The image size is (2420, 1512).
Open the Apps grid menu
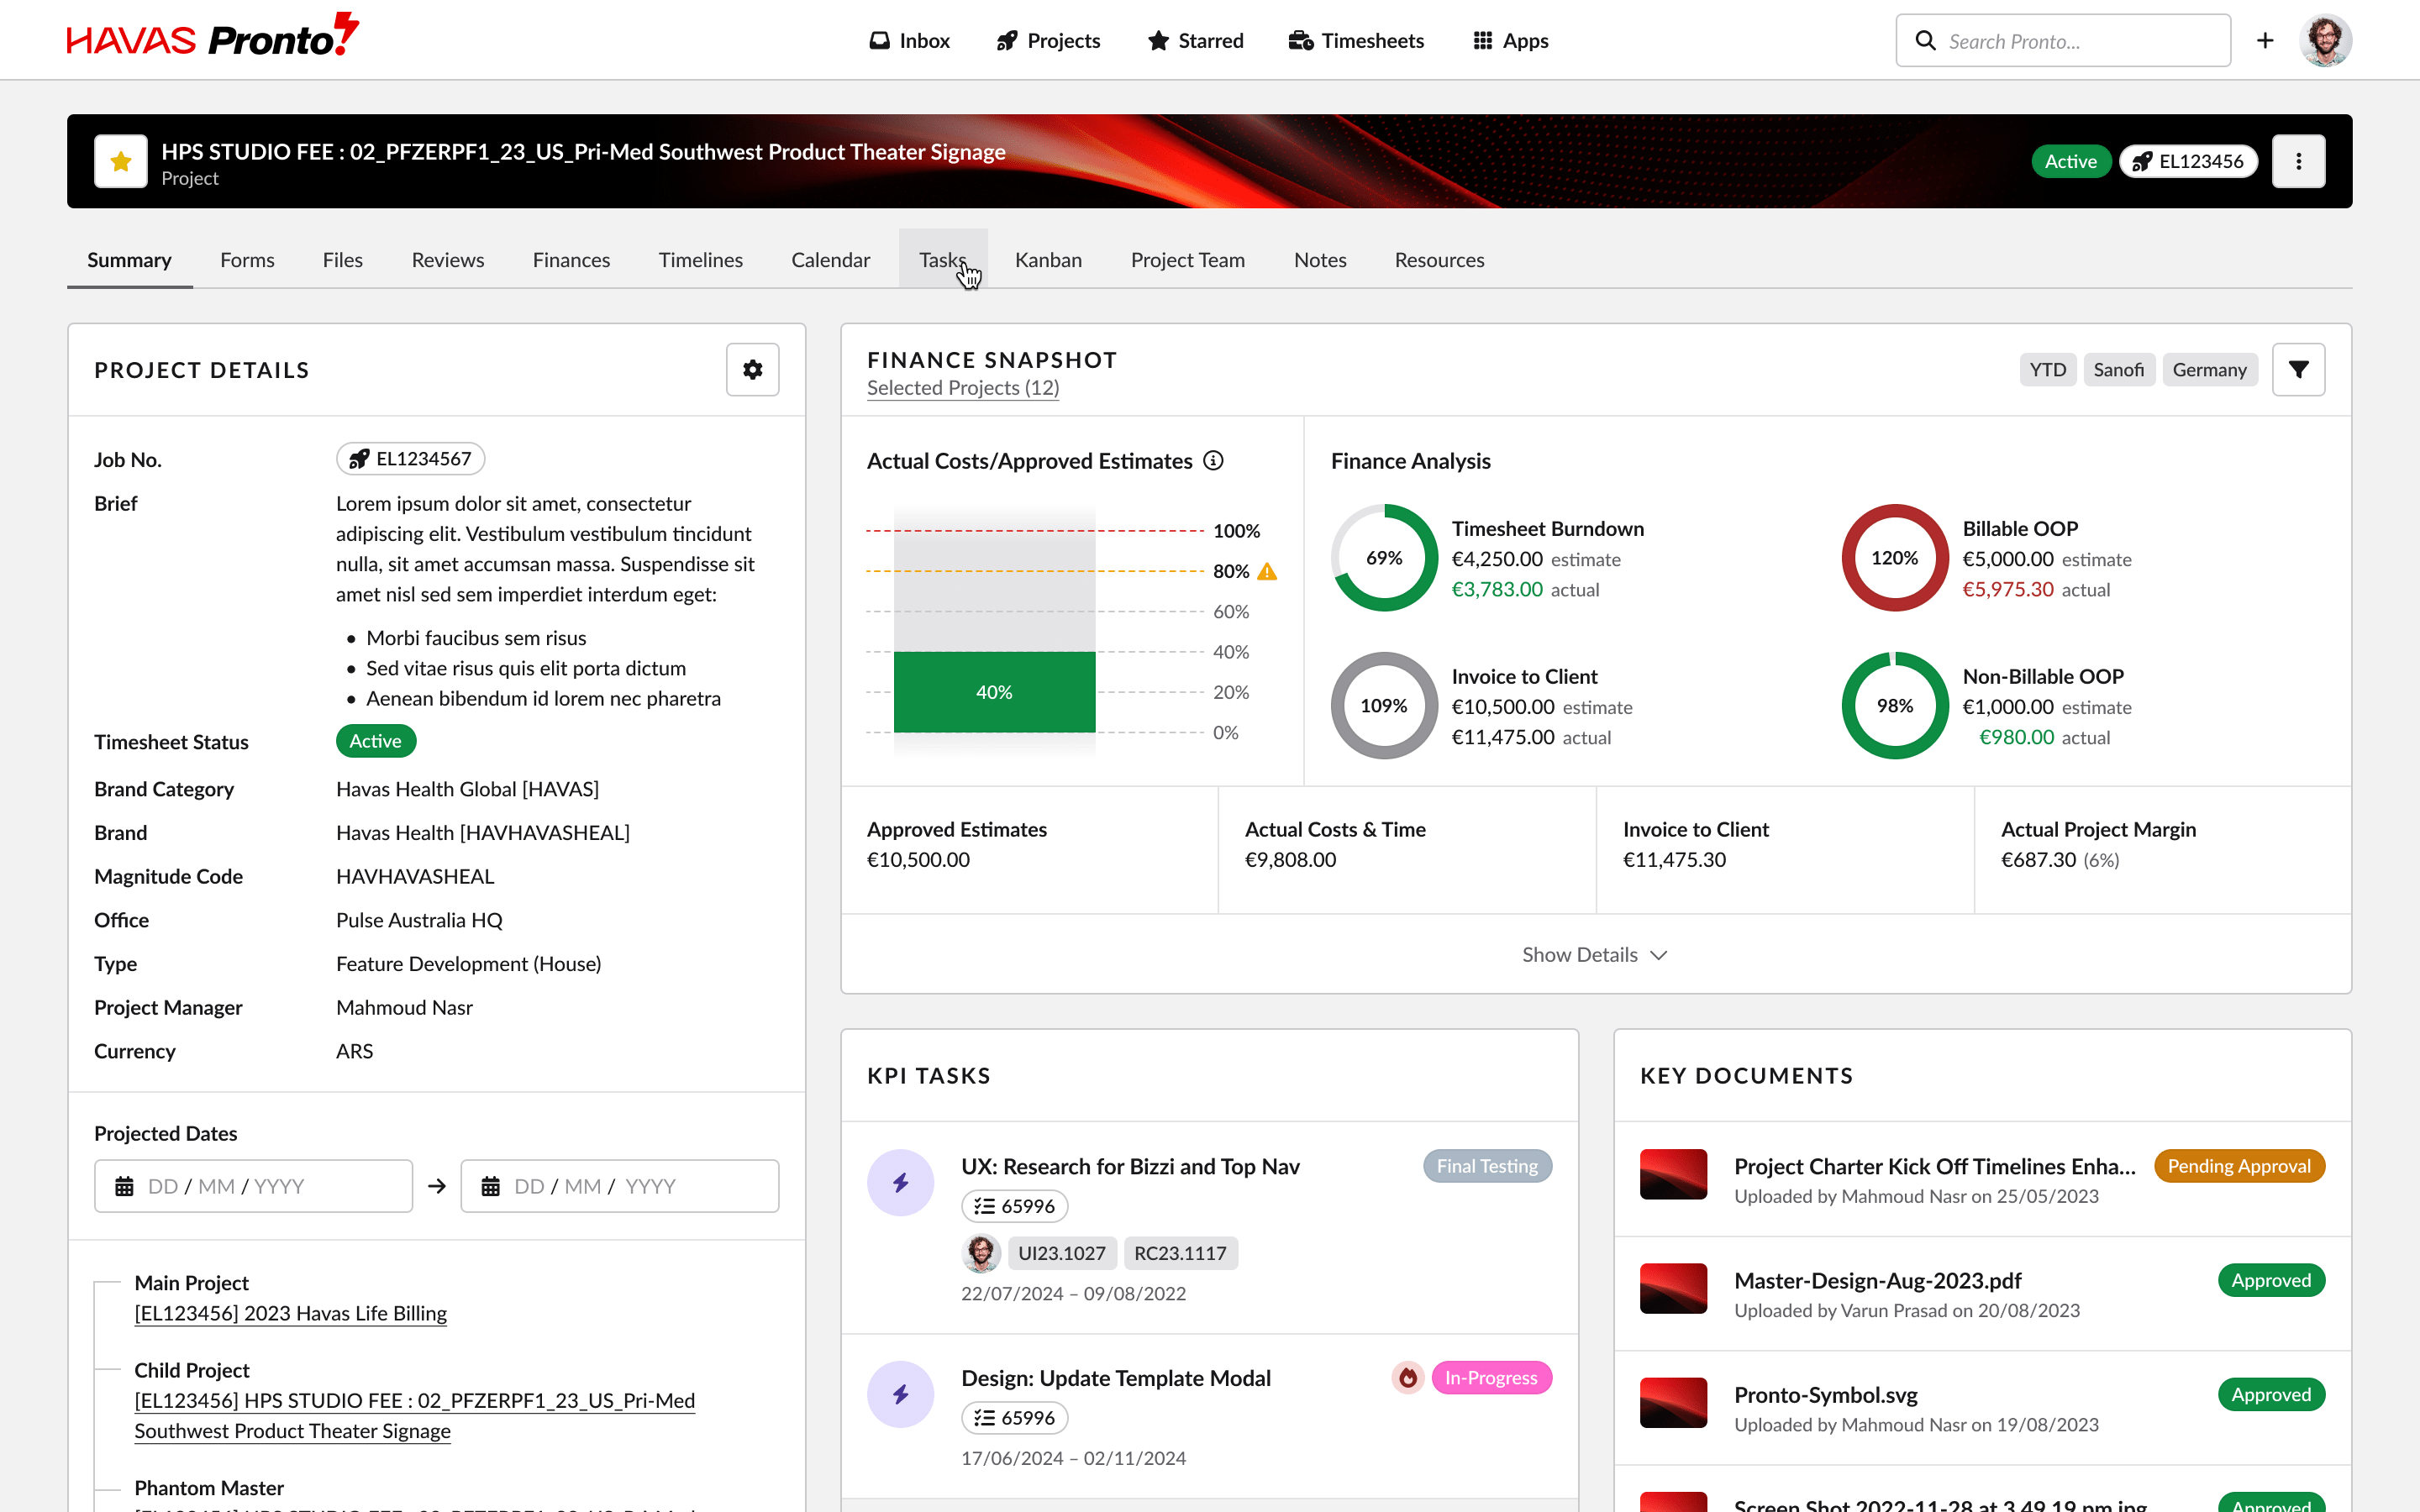tap(1510, 41)
